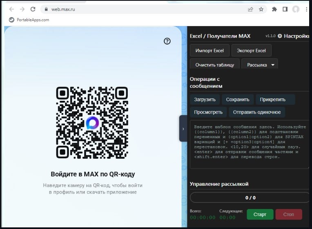Image resolution: width=312 pixels, height=229 pixels.
Task: Click the v1.1.0 version label
Action: 270,36
